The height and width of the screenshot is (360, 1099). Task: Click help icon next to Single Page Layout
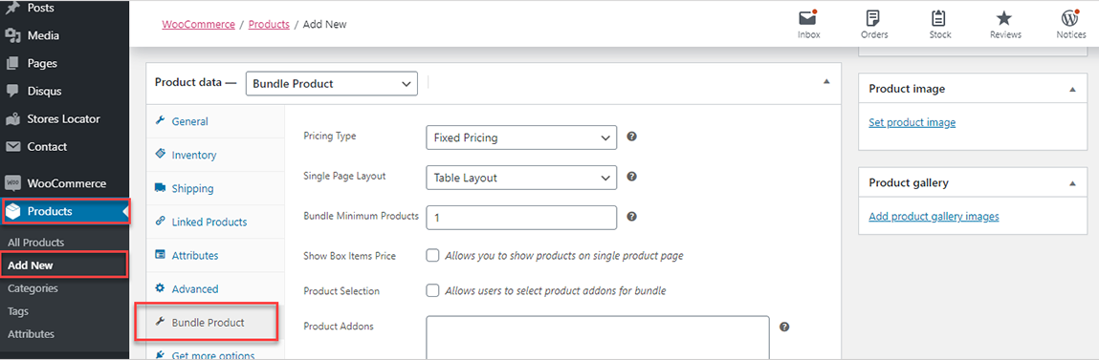pos(631,177)
